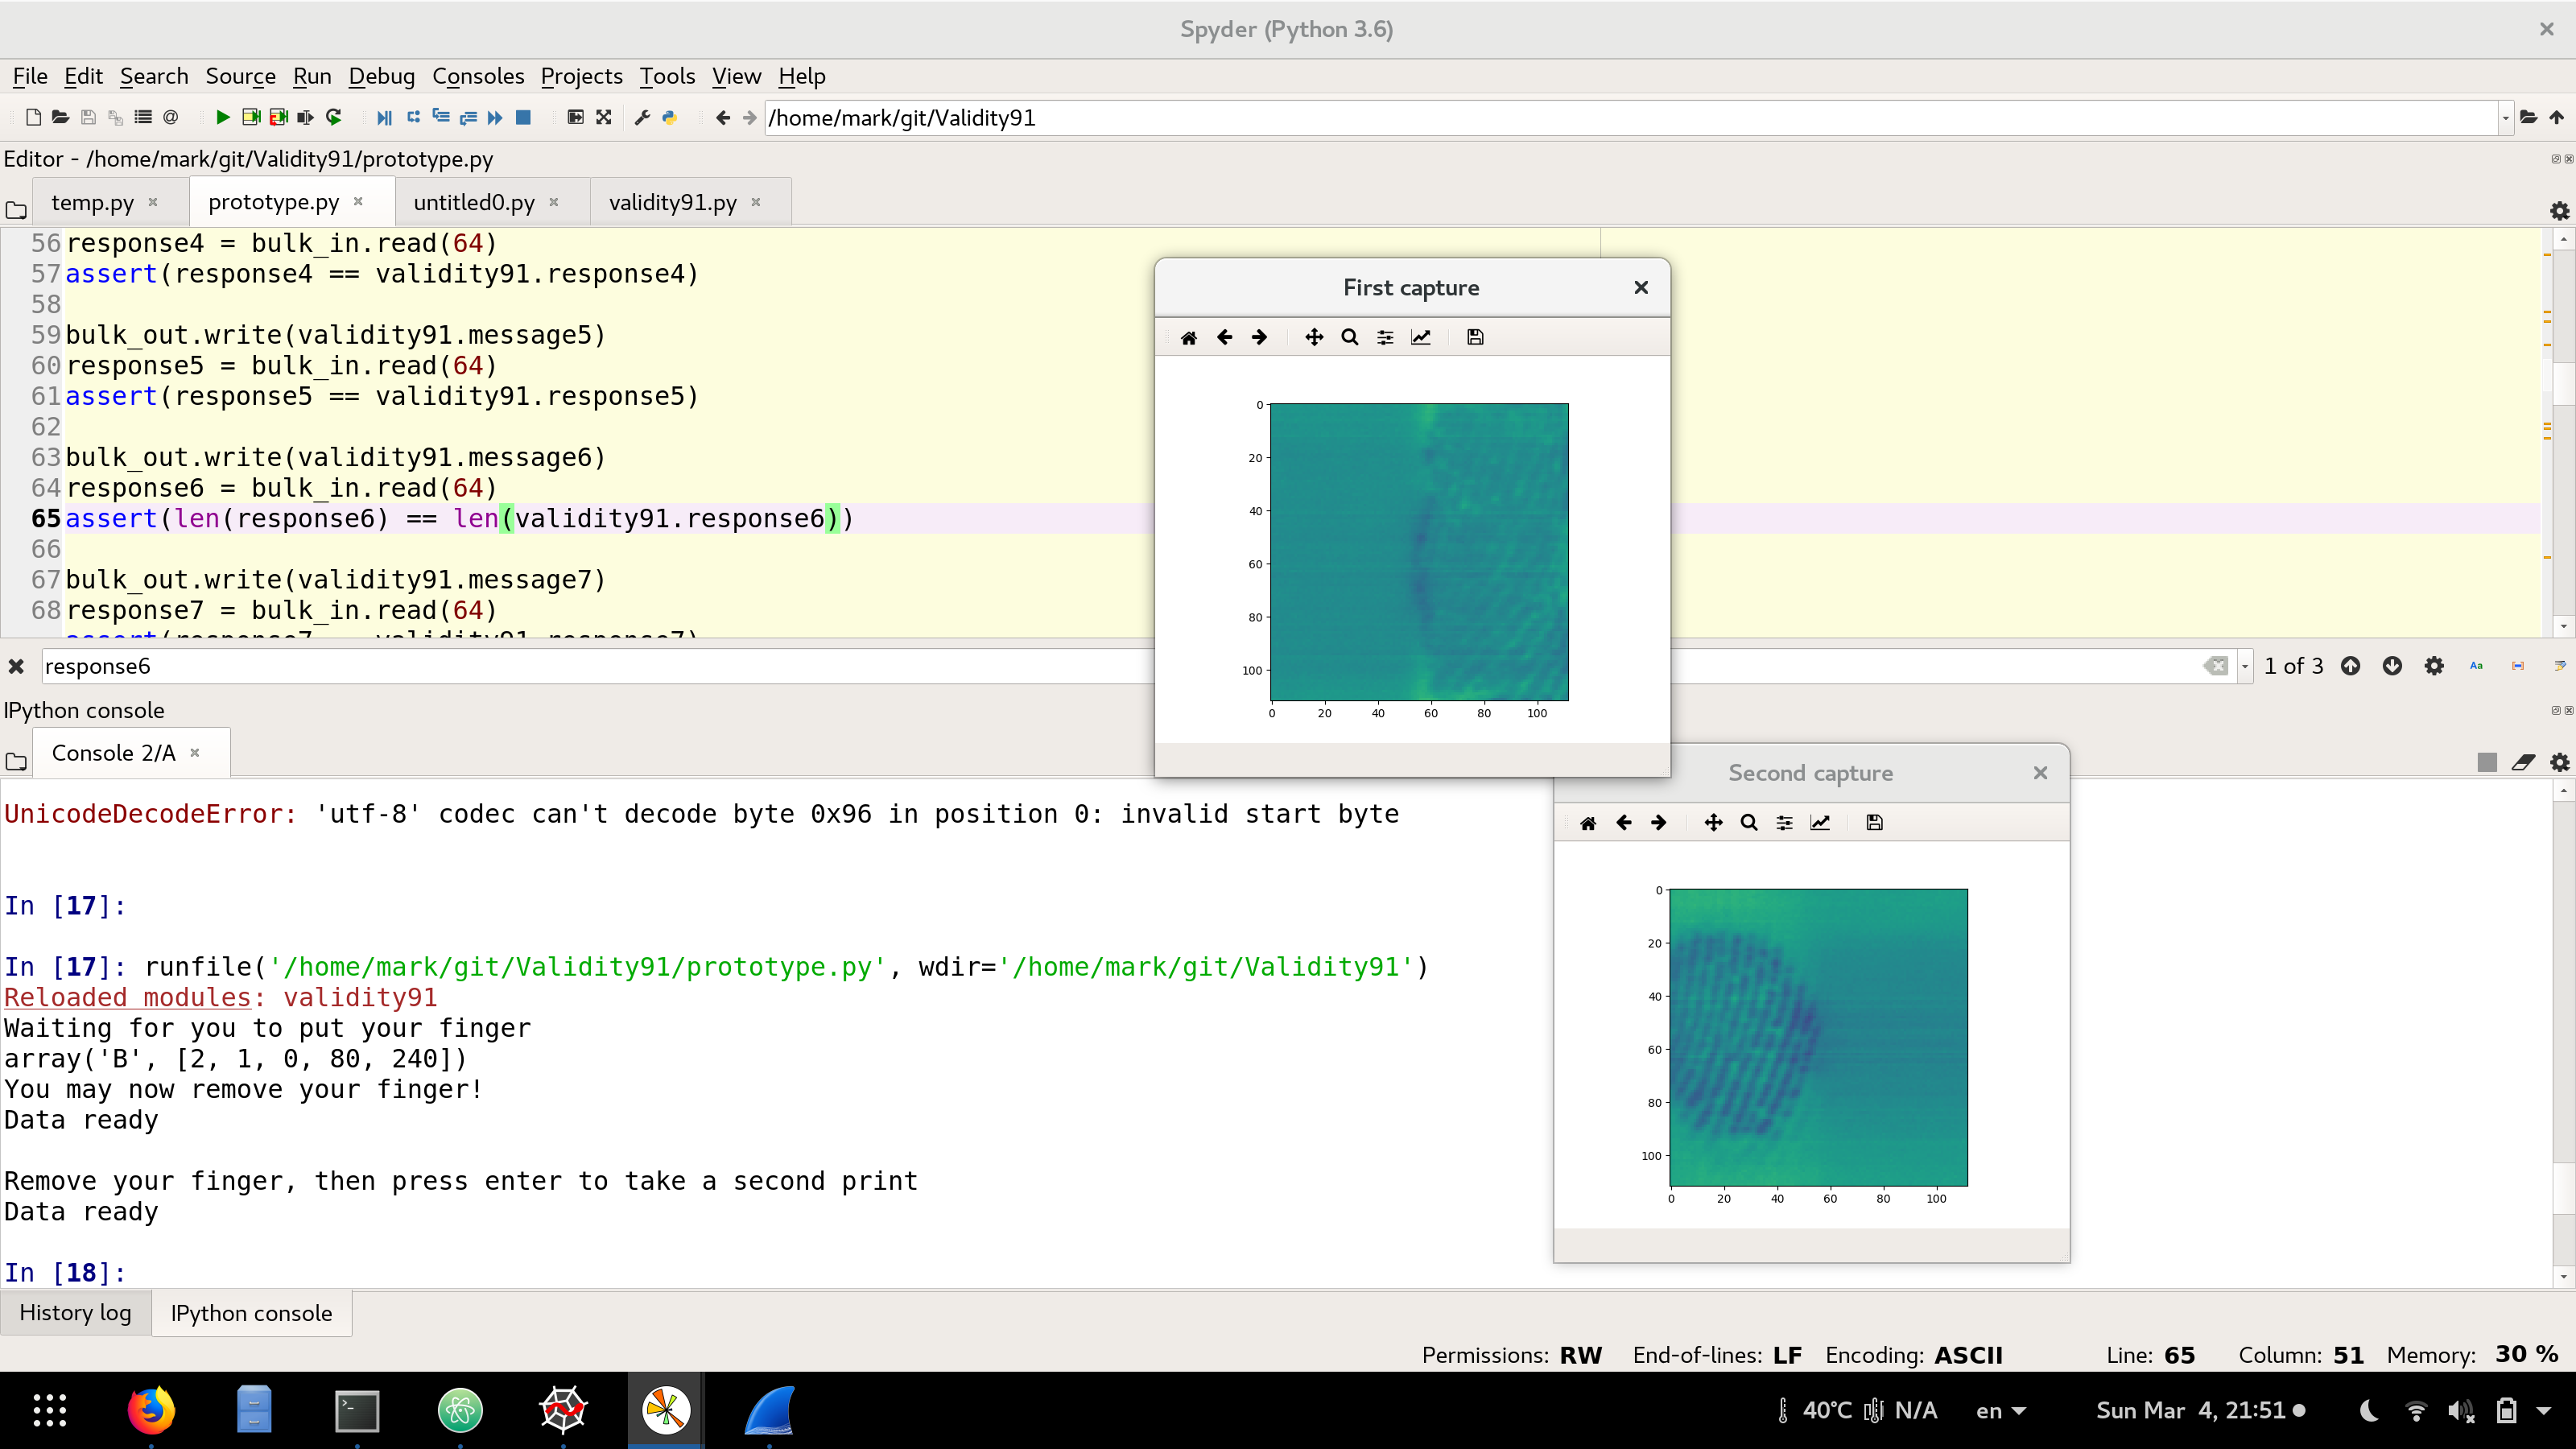Open the Consoles menu
2576x1449 pixels.
point(477,76)
